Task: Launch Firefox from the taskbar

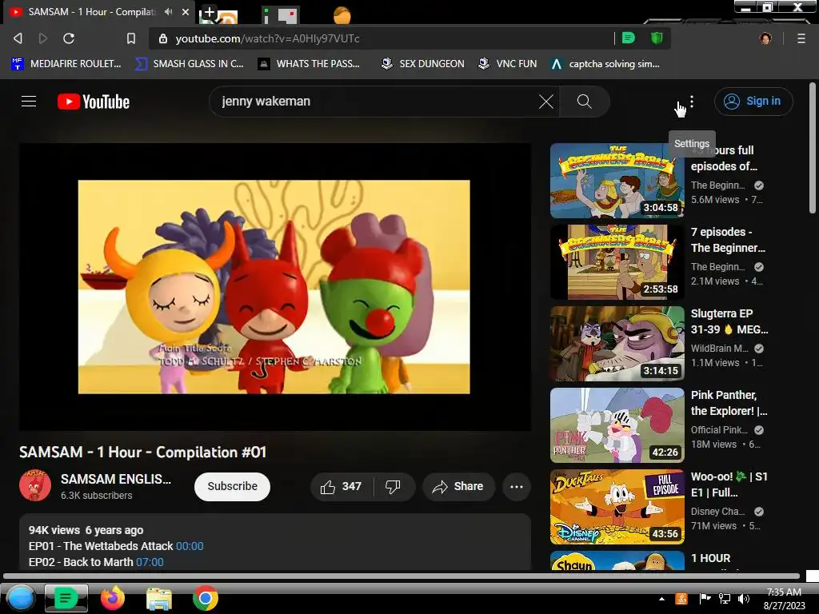Action: click(x=112, y=598)
